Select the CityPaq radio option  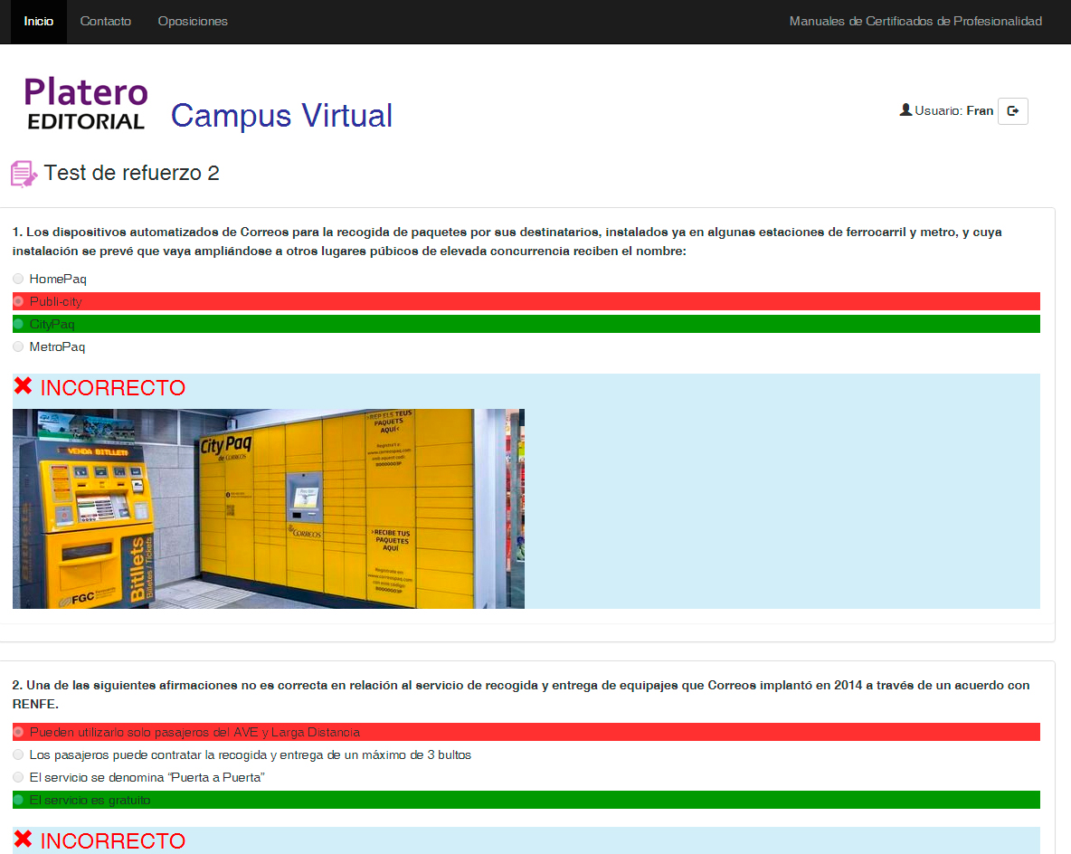click(18, 324)
